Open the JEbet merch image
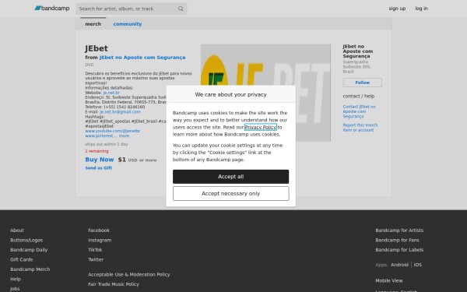 click(265, 93)
